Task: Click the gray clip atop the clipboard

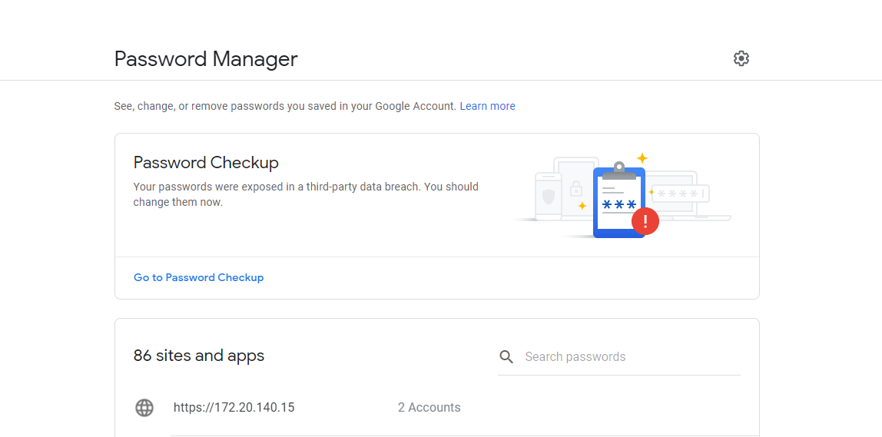Action: 619,169
